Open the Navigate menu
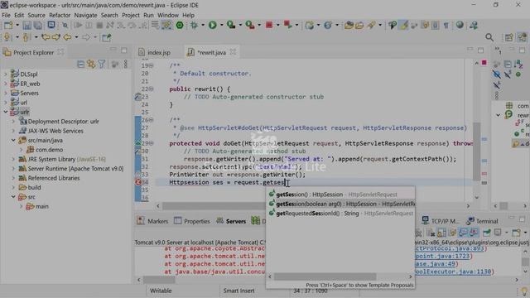Viewport: 530px width, 298px height. 85,15
